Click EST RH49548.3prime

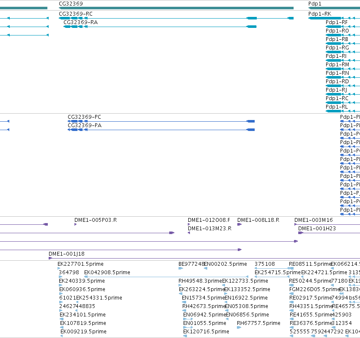click(200, 281)
